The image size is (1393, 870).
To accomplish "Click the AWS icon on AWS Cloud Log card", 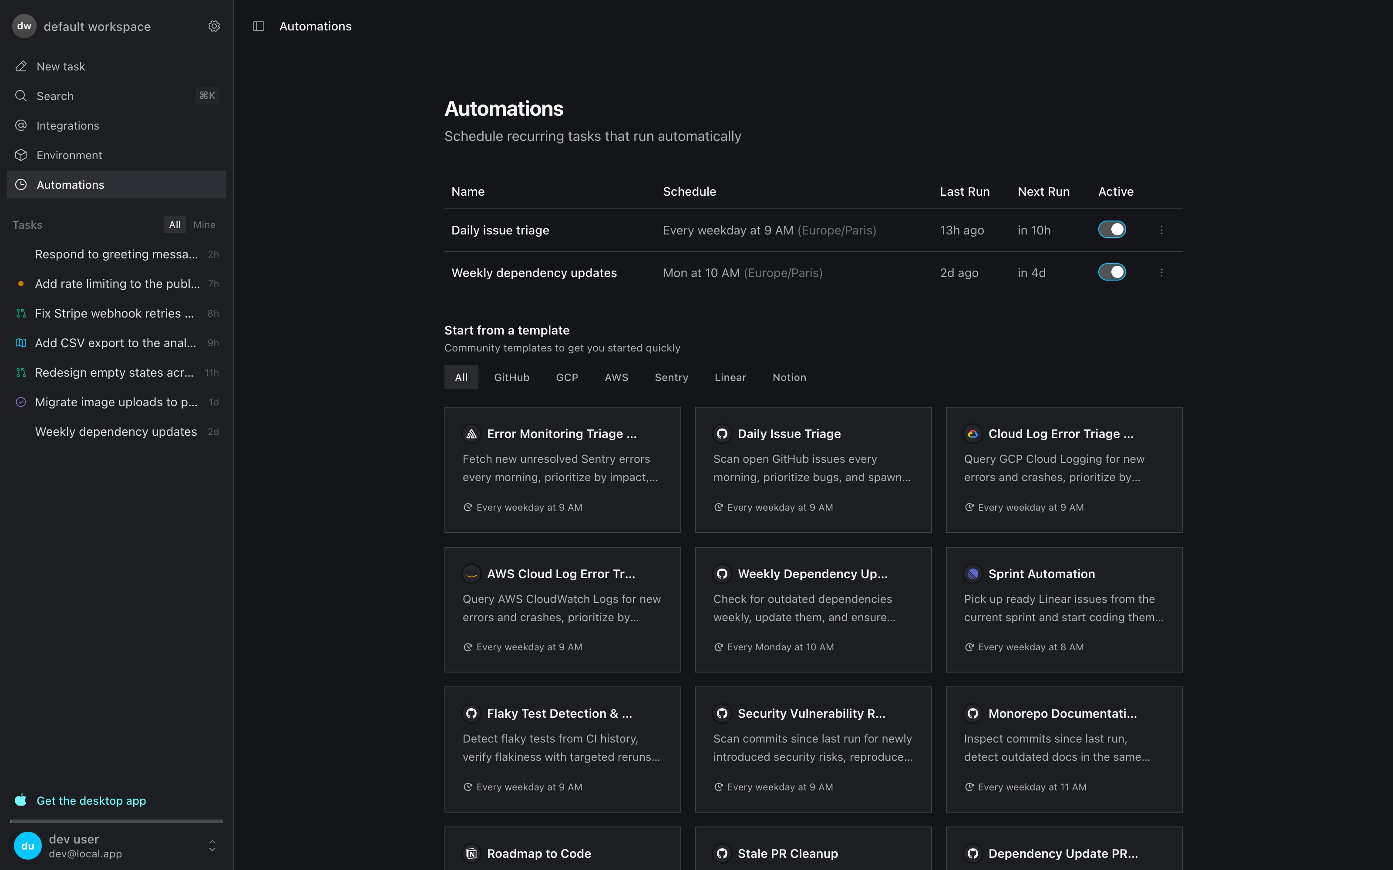I will 471,574.
